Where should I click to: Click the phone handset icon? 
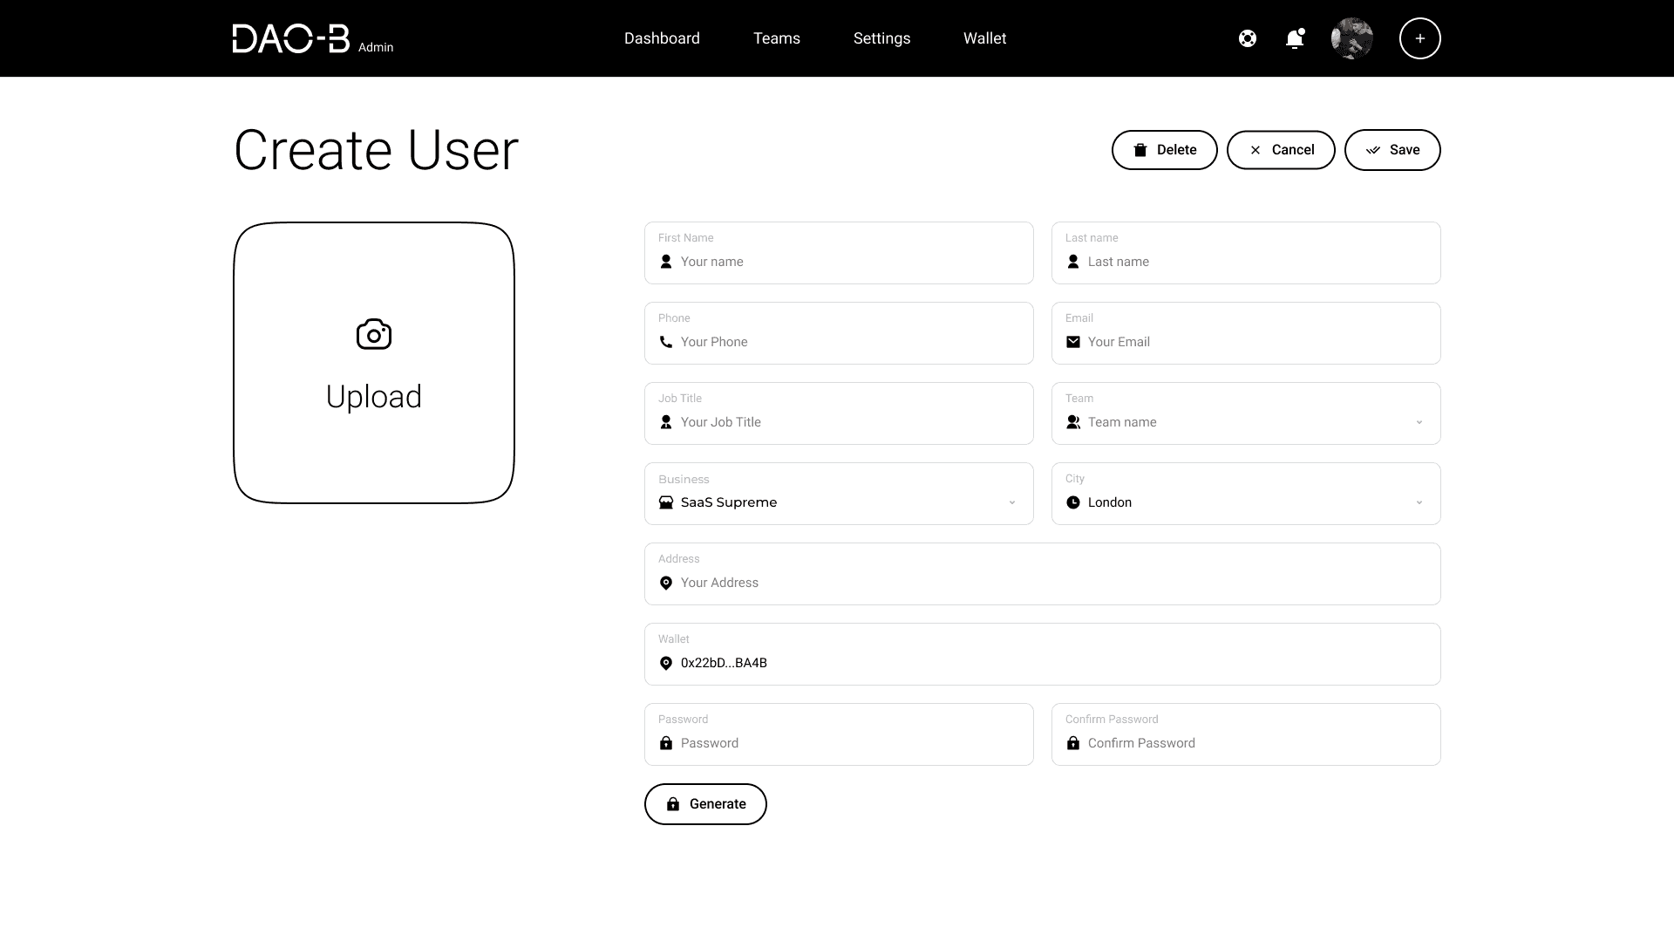click(666, 342)
